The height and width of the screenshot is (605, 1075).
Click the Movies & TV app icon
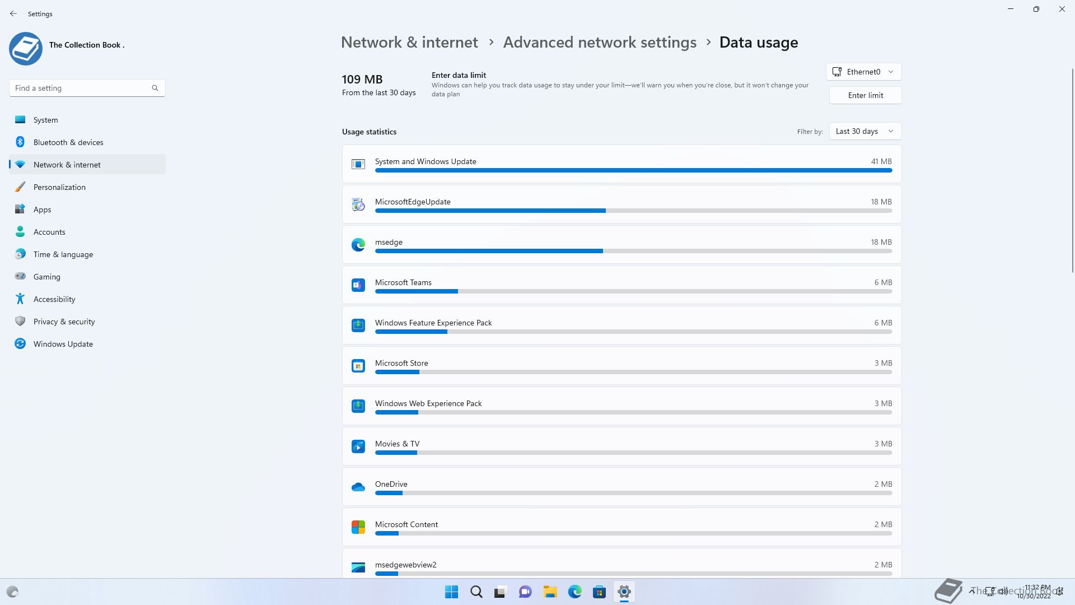[358, 446]
